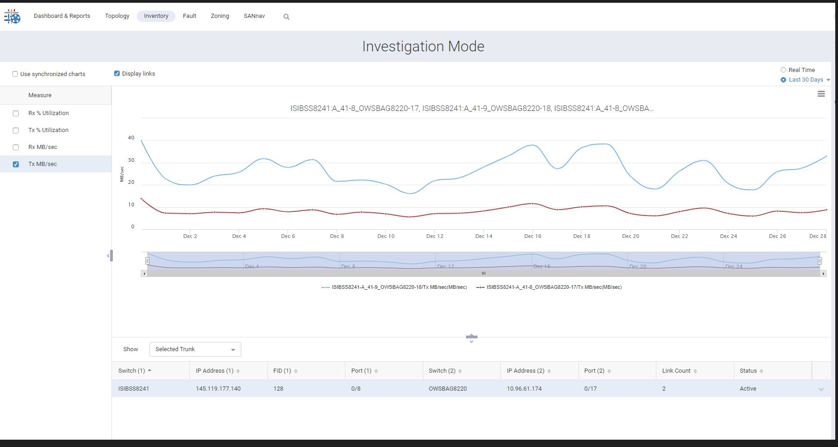Open the search magnifier in navigation bar
The image size is (838, 447).
pyautogui.click(x=286, y=17)
